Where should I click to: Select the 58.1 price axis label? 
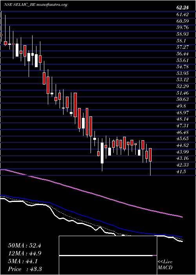181,41
